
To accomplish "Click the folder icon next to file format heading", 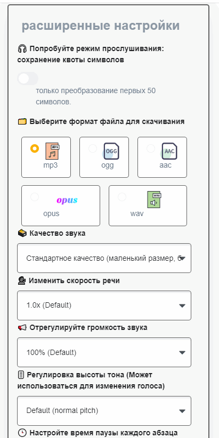I will pos(22,122).
